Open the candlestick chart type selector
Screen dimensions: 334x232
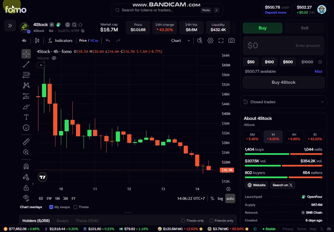(x=37, y=41)
